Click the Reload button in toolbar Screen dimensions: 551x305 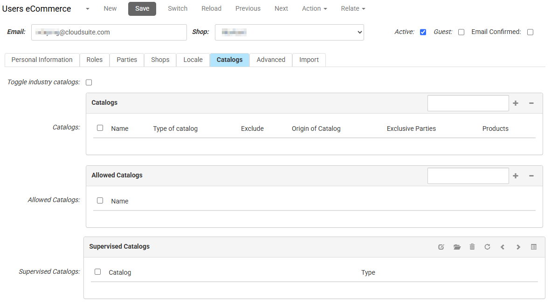[211, 8]
